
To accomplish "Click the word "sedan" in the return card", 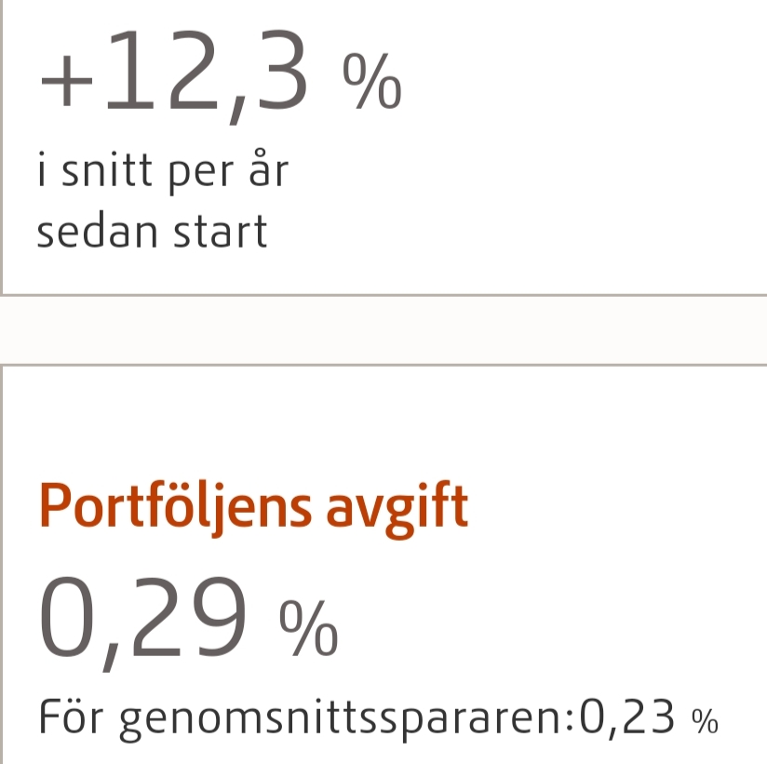I will pyautogui.click(x=93, y=231).
